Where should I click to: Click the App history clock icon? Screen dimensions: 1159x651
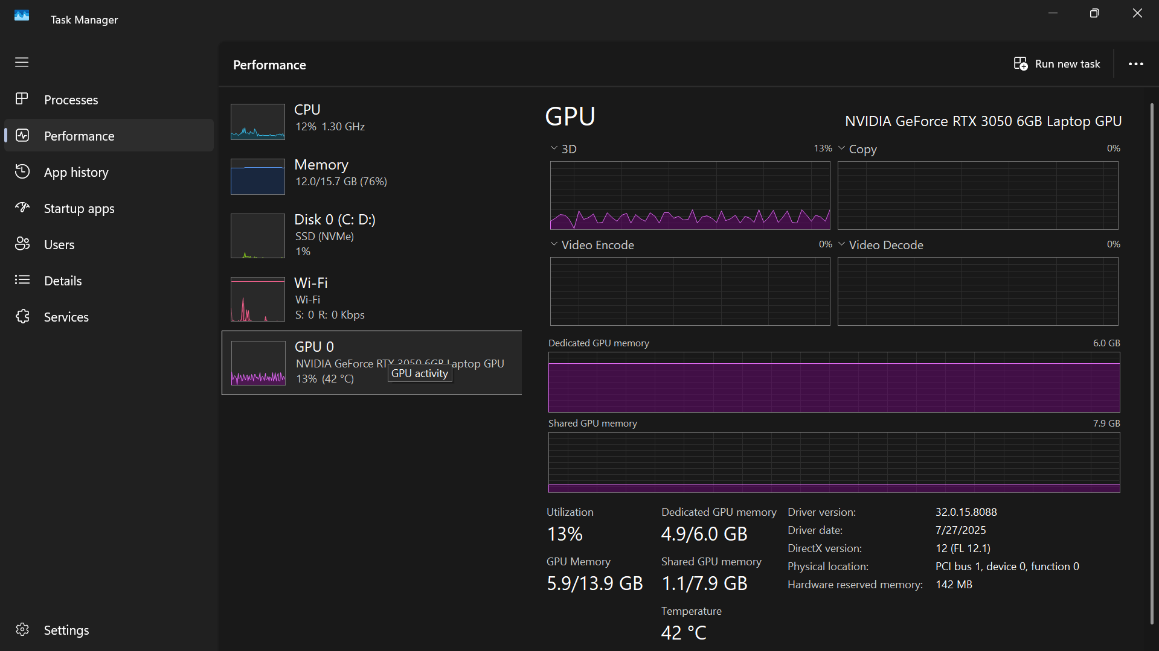pos(22,171)
